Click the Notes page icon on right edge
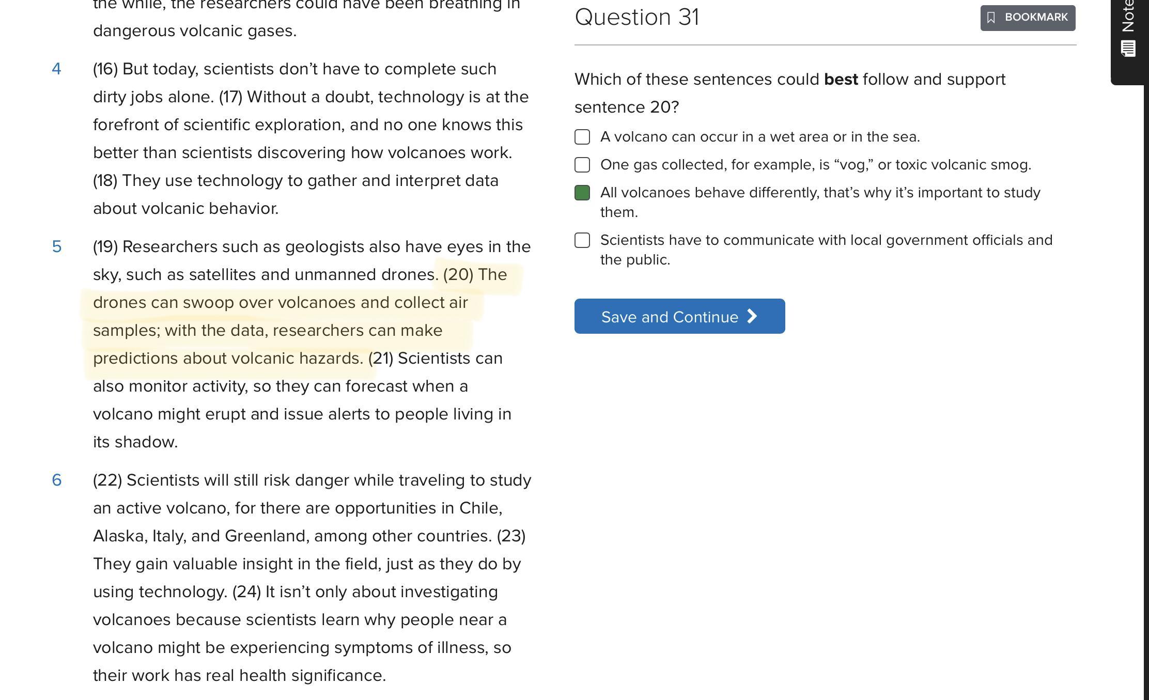The width and height of the screenshot is (1149, 700). click(x=1128, y=49)
